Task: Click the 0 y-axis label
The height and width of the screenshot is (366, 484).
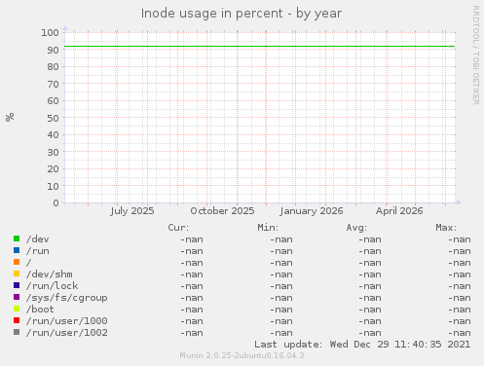Action: (x=56, y=203)
